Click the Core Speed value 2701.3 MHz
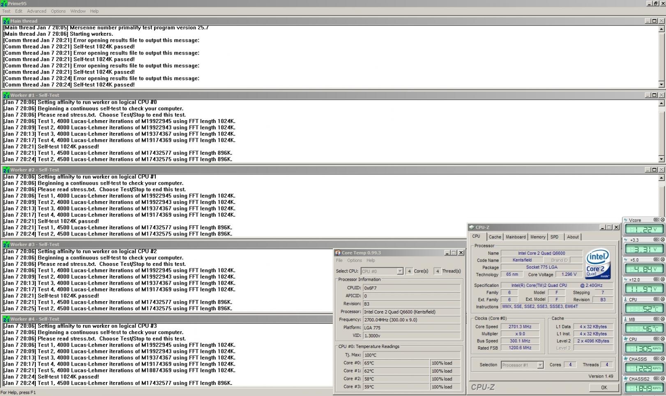This screenshot has width=666, height=396. [x=520, y=327]
